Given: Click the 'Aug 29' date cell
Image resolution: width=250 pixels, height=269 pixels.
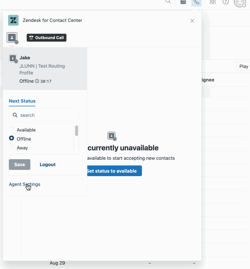Looking at the screenshot, I should point(57,263).
